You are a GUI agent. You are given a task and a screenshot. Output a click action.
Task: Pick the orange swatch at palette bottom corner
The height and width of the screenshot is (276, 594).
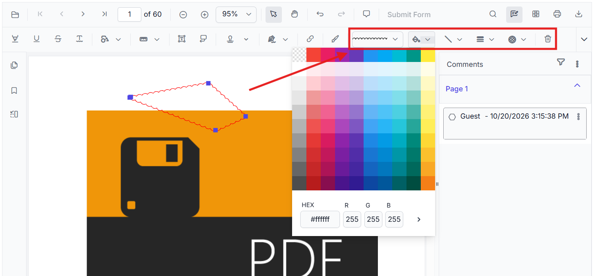428,183
